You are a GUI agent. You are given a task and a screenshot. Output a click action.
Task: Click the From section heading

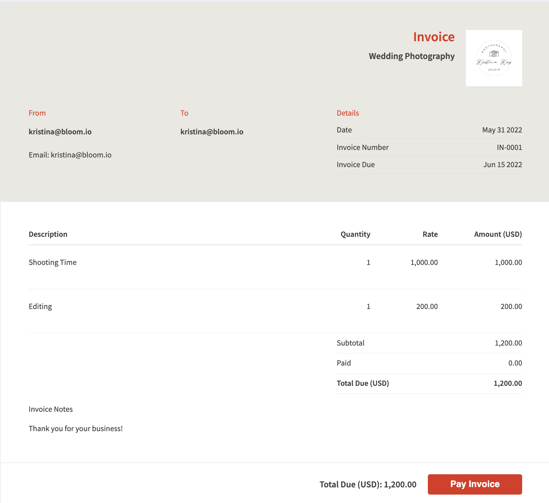37,113
